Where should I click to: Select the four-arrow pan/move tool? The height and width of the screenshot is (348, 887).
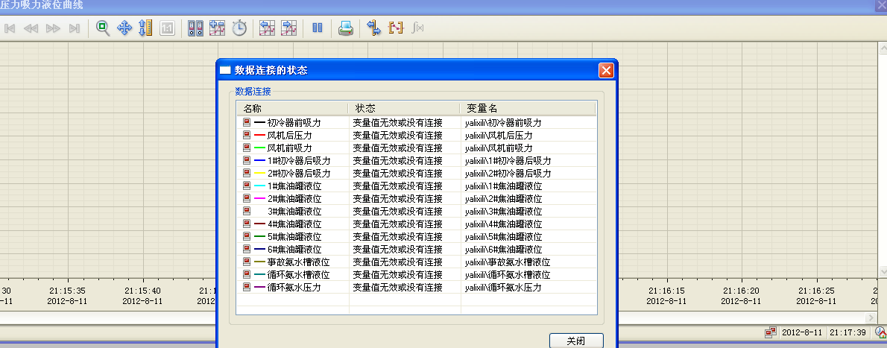pyautogui.click(x=124, y=28)
